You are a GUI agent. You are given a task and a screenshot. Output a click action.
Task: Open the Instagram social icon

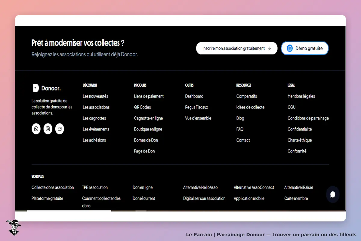coord(48,129)
